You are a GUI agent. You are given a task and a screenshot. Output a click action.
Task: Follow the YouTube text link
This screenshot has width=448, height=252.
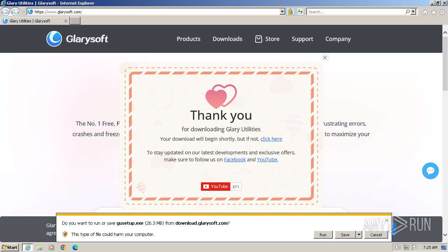pos(267,160)
